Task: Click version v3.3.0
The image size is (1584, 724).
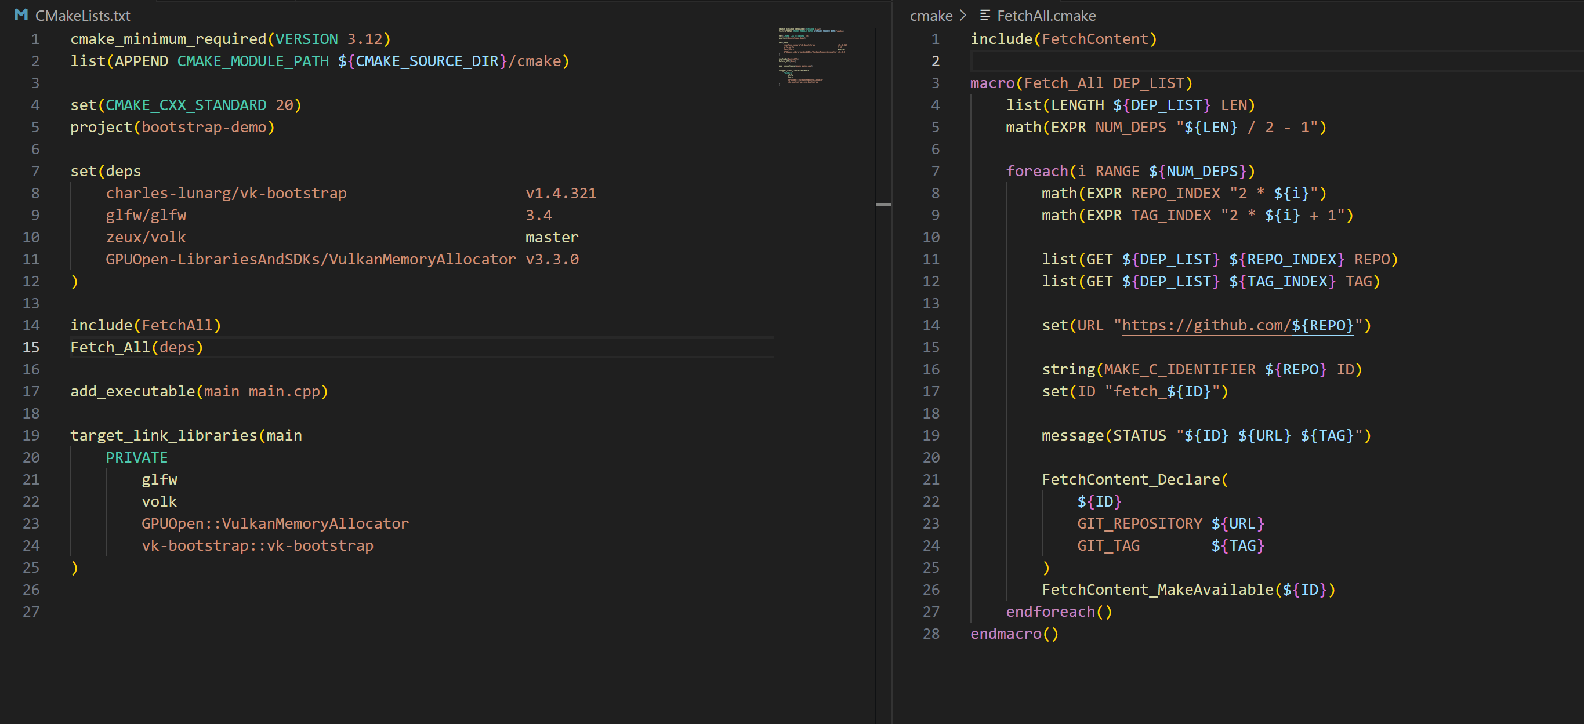Action: coord(552,259)
